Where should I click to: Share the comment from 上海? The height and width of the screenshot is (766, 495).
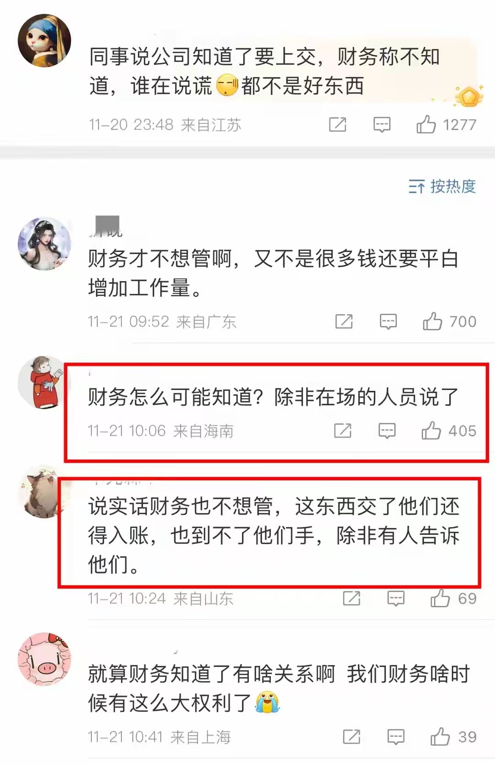pos(352,737)
